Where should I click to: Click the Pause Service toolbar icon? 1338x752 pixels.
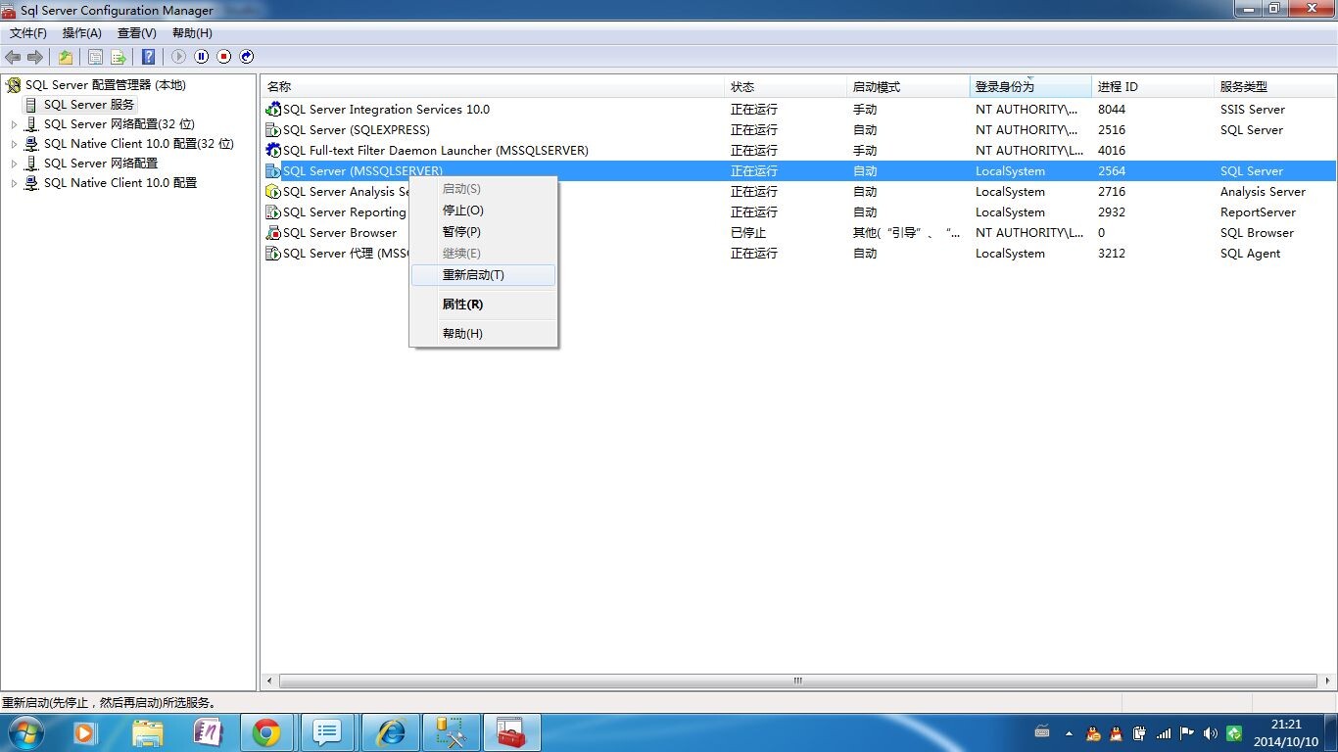point(201,57)
